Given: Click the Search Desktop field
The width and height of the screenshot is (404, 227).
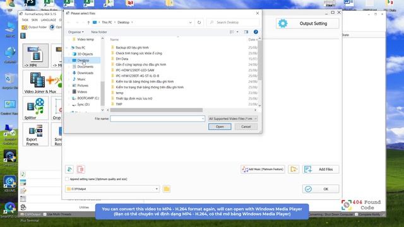Looking at the screenshot, I should [233, 23].
